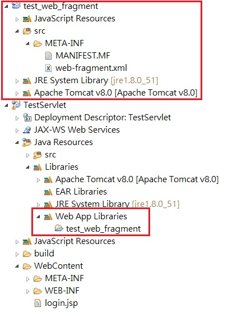The height and width of the screenshot is (316, 228).
Task: Expand JRE System Library in test_web_fragment
Action: tap(17, 81)
